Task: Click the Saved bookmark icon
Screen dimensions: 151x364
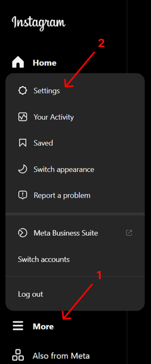Action: pyautogui.click(x=22, y=143)
